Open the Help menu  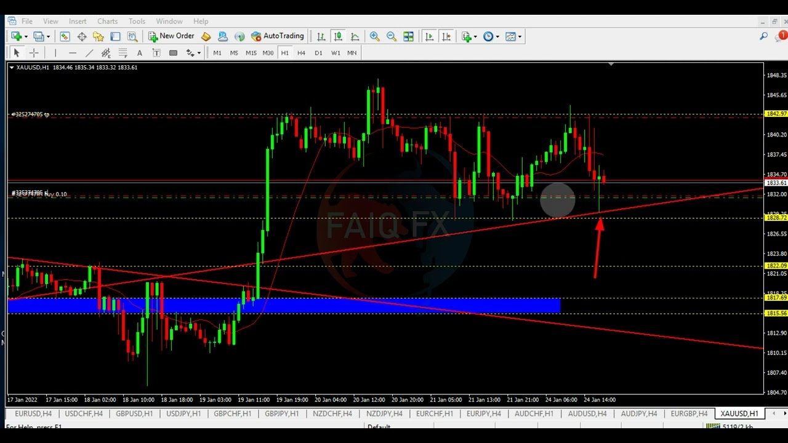pyautogui.click(x=201, y=21)
